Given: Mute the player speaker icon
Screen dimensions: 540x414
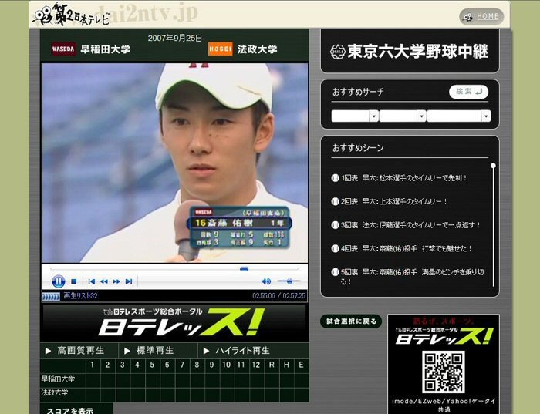Looking at the screenshot, I should (266, 281).
